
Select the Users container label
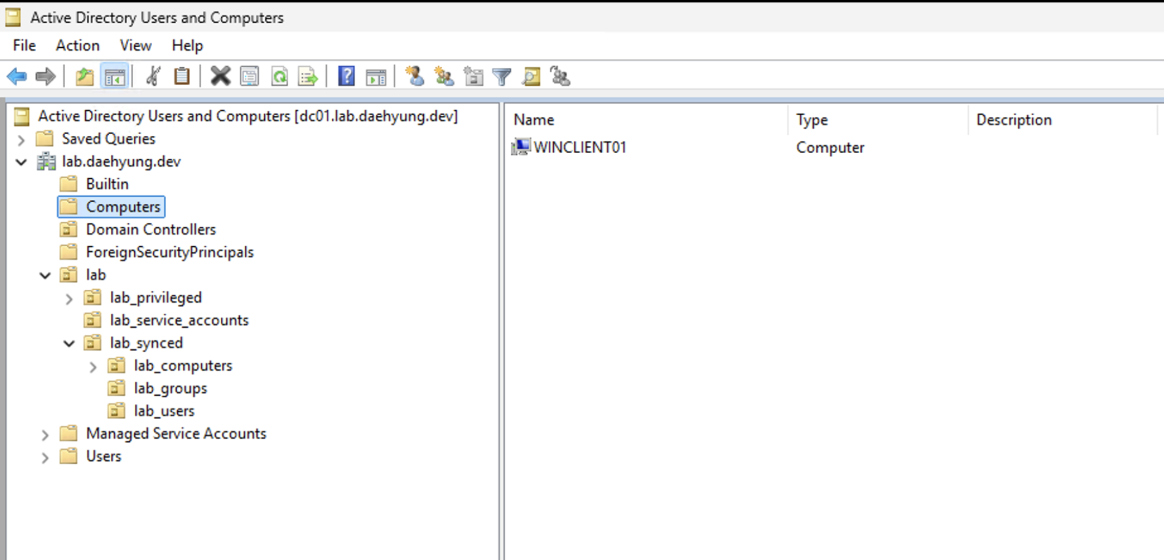tap(104, 456)
